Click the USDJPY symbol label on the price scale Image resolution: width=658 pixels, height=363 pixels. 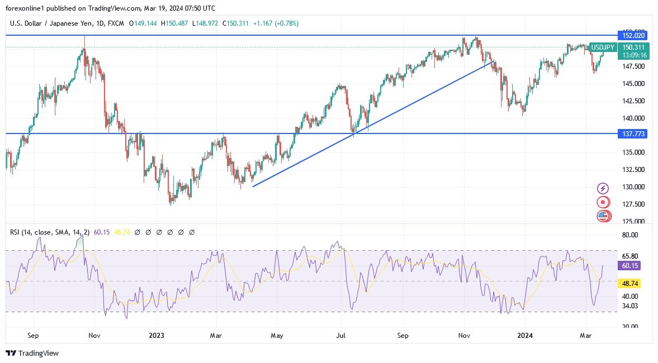coord(602,47)
